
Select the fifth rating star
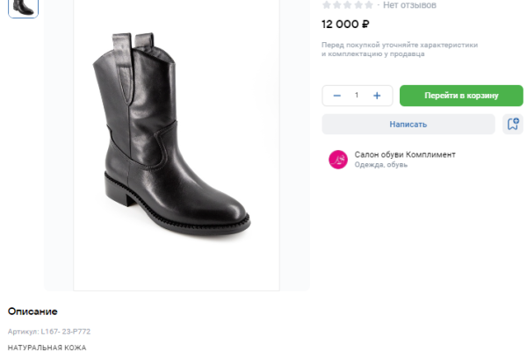[369, 5]
